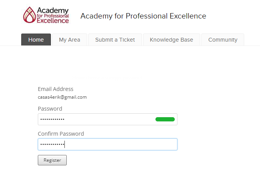Screen dimensions: 260x180
Task: Click the red flame emblem logo
Action: click(x=29, y=15)
